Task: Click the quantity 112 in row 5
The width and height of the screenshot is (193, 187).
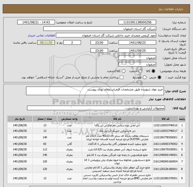Action: 45,149
